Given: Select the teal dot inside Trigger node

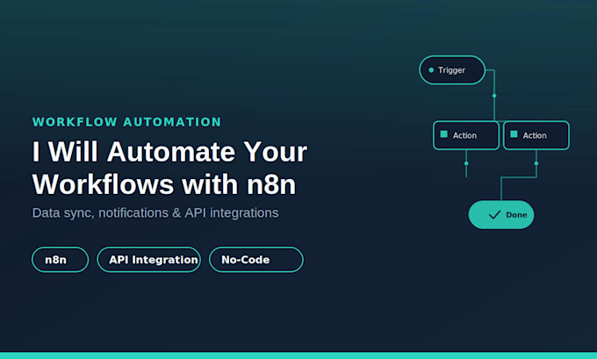Looking at the screenshot, I should [431, 70].
